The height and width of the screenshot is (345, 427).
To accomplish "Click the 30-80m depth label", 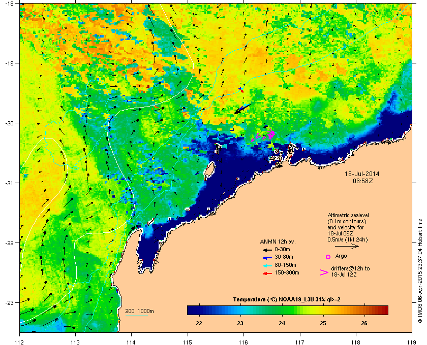I will [284, 257].
